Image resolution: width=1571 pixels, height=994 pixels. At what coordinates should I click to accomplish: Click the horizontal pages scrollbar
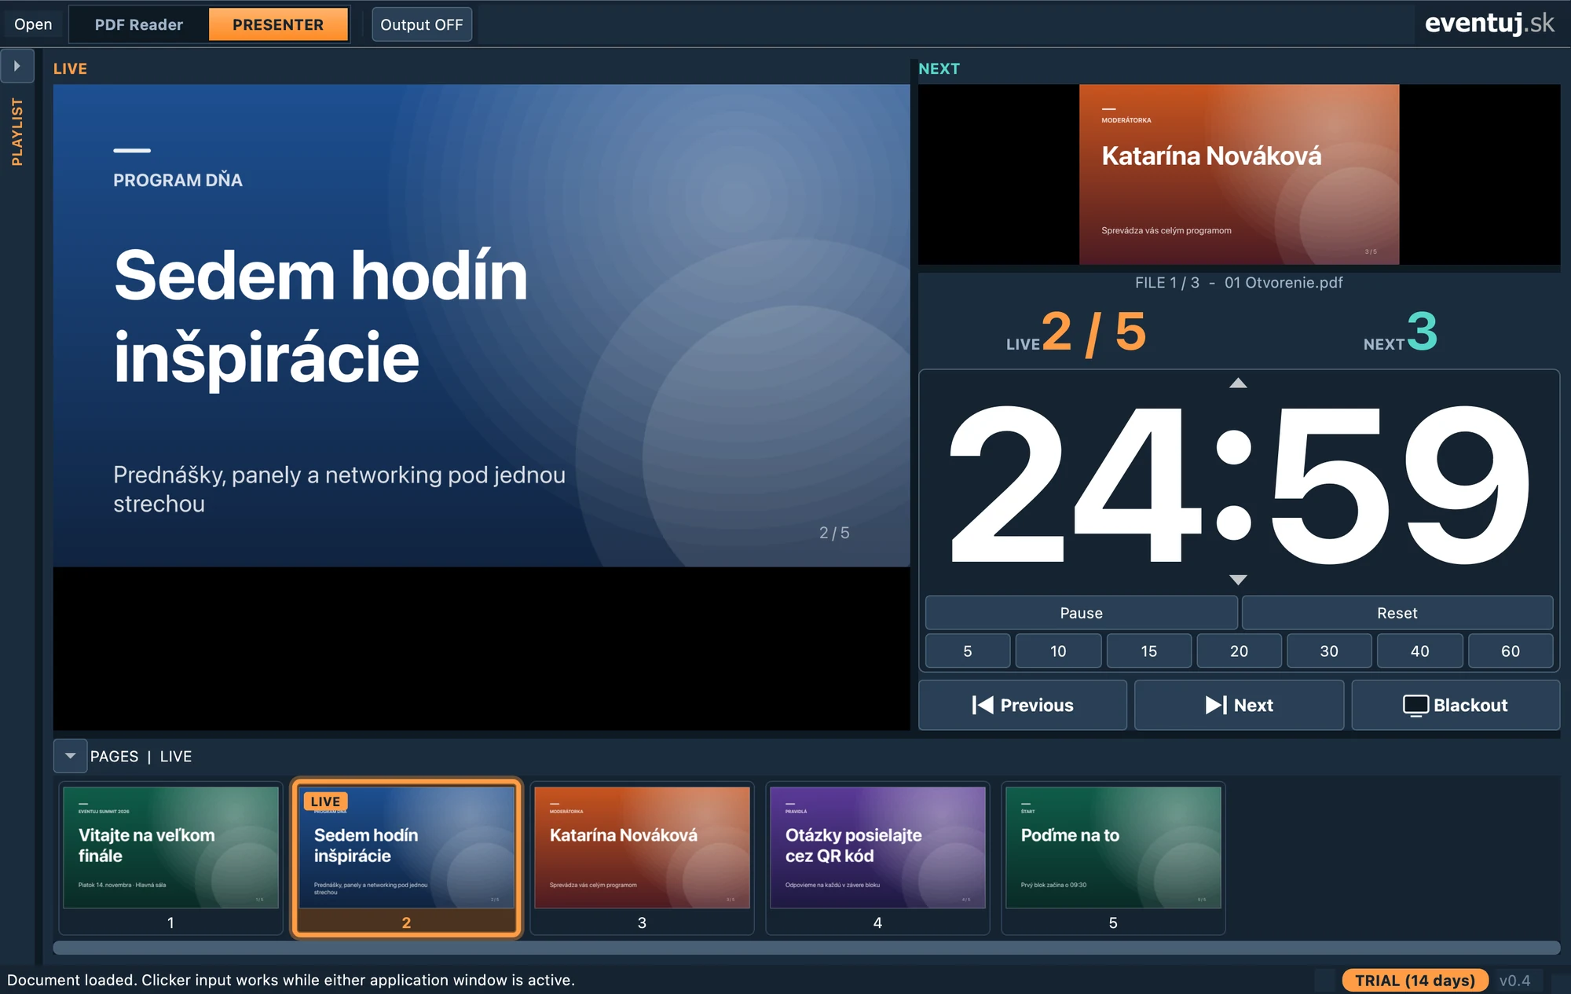(806, 948)
